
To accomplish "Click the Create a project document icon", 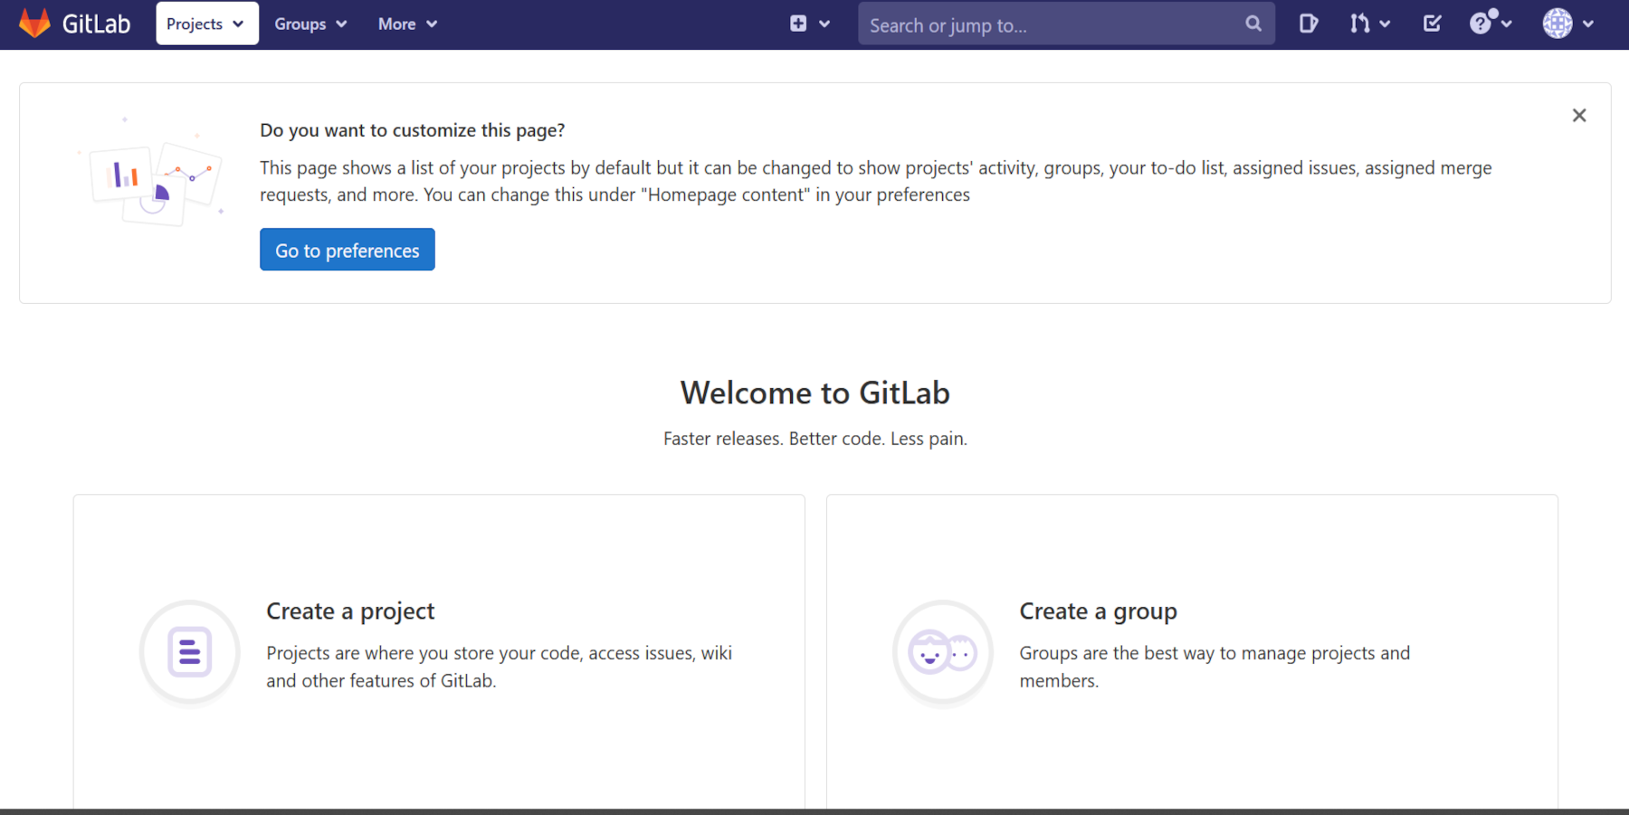I will point(190,652).
